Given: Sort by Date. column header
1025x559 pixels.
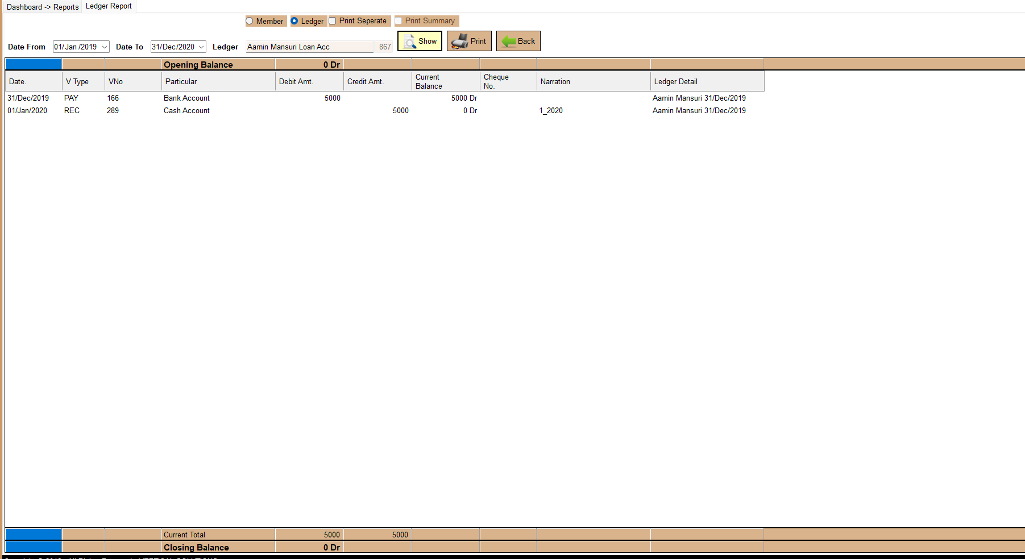Looking at the screenshot, I should tap(34, 81).
